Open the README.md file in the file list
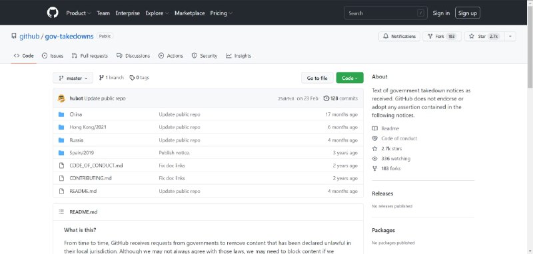 coord(83,191)
